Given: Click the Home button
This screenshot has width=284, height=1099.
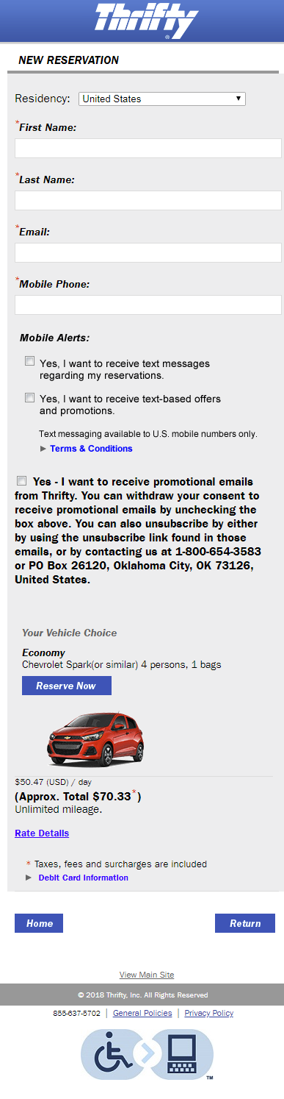Looking at the screenshot, I should (39, 923).
